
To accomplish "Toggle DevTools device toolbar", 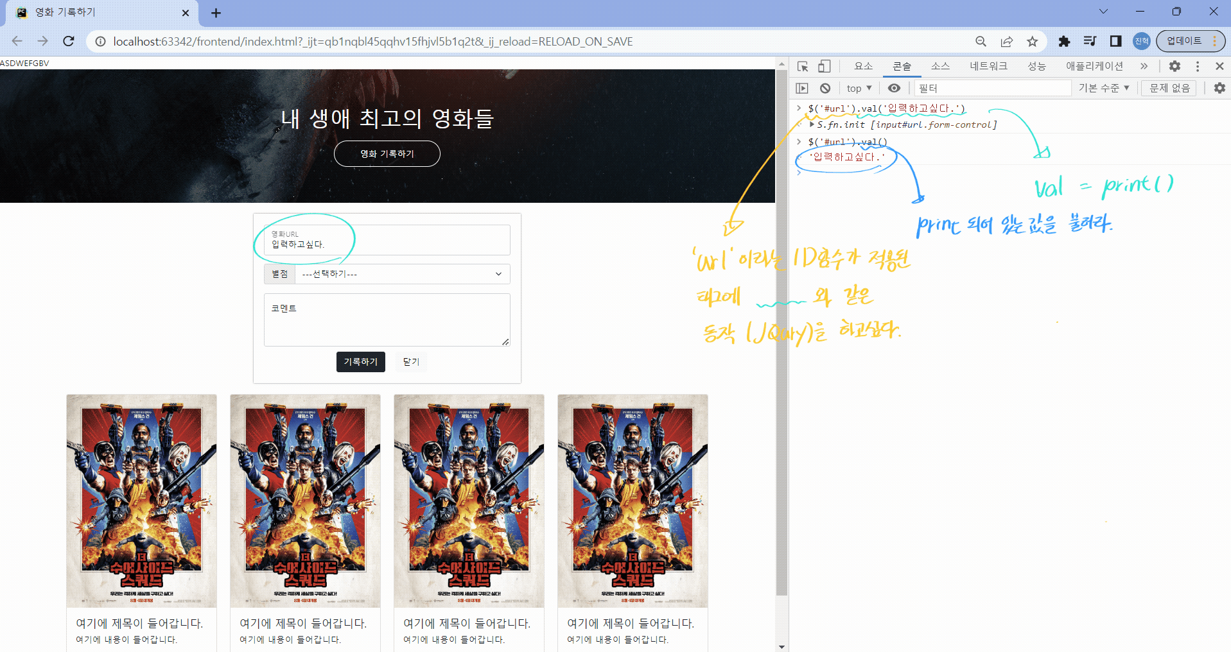I will (825, 66).
